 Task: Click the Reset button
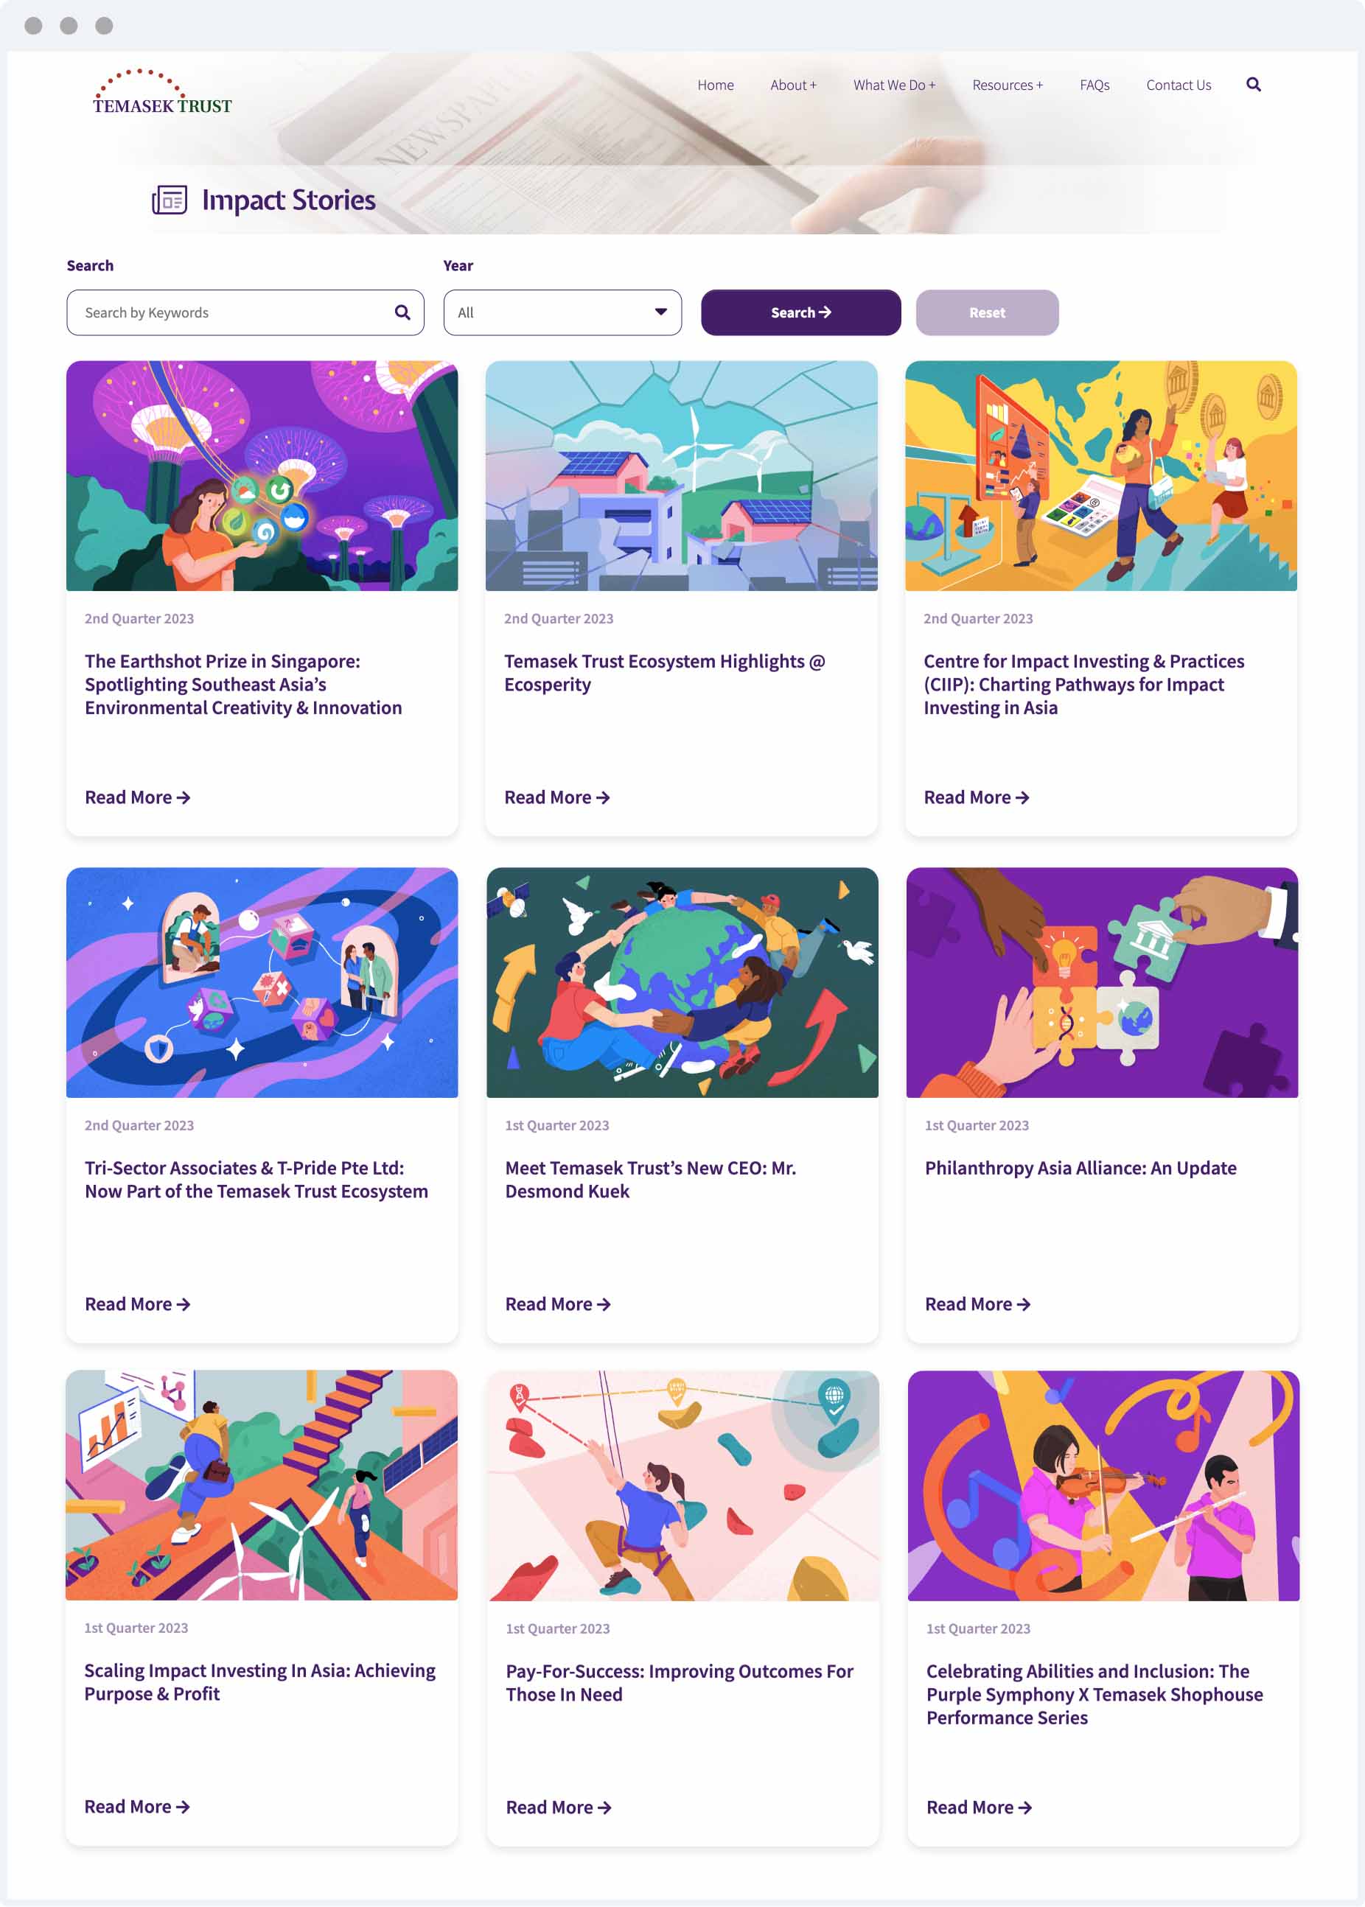[x=987, y=312]
